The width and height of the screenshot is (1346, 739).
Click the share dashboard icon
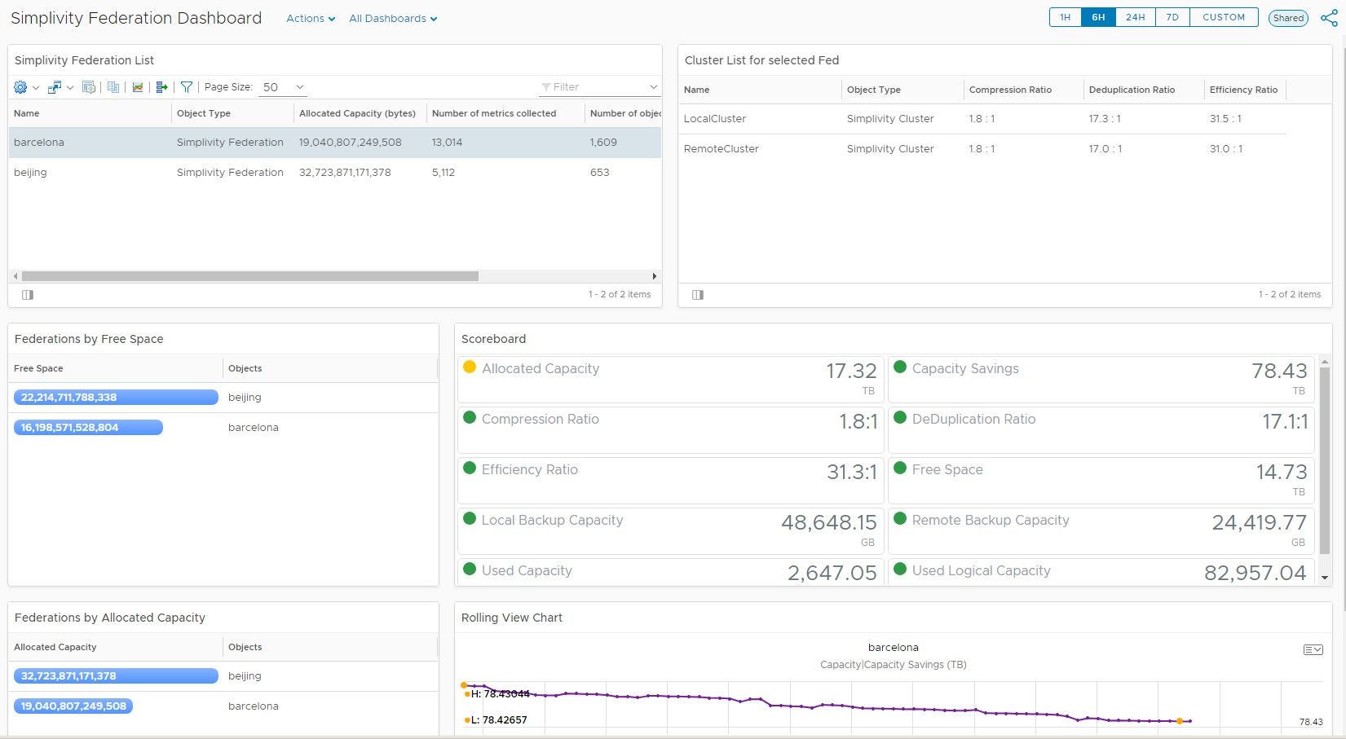(1329, 18)
